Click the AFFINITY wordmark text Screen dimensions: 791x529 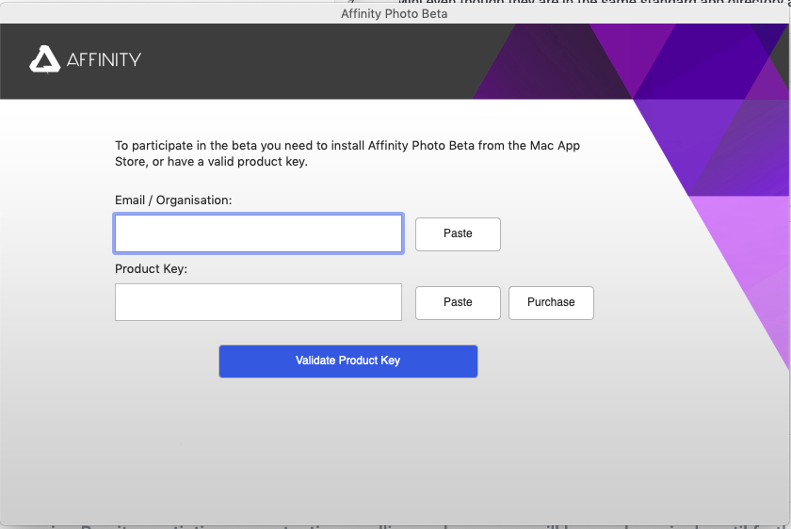[104, 60]
